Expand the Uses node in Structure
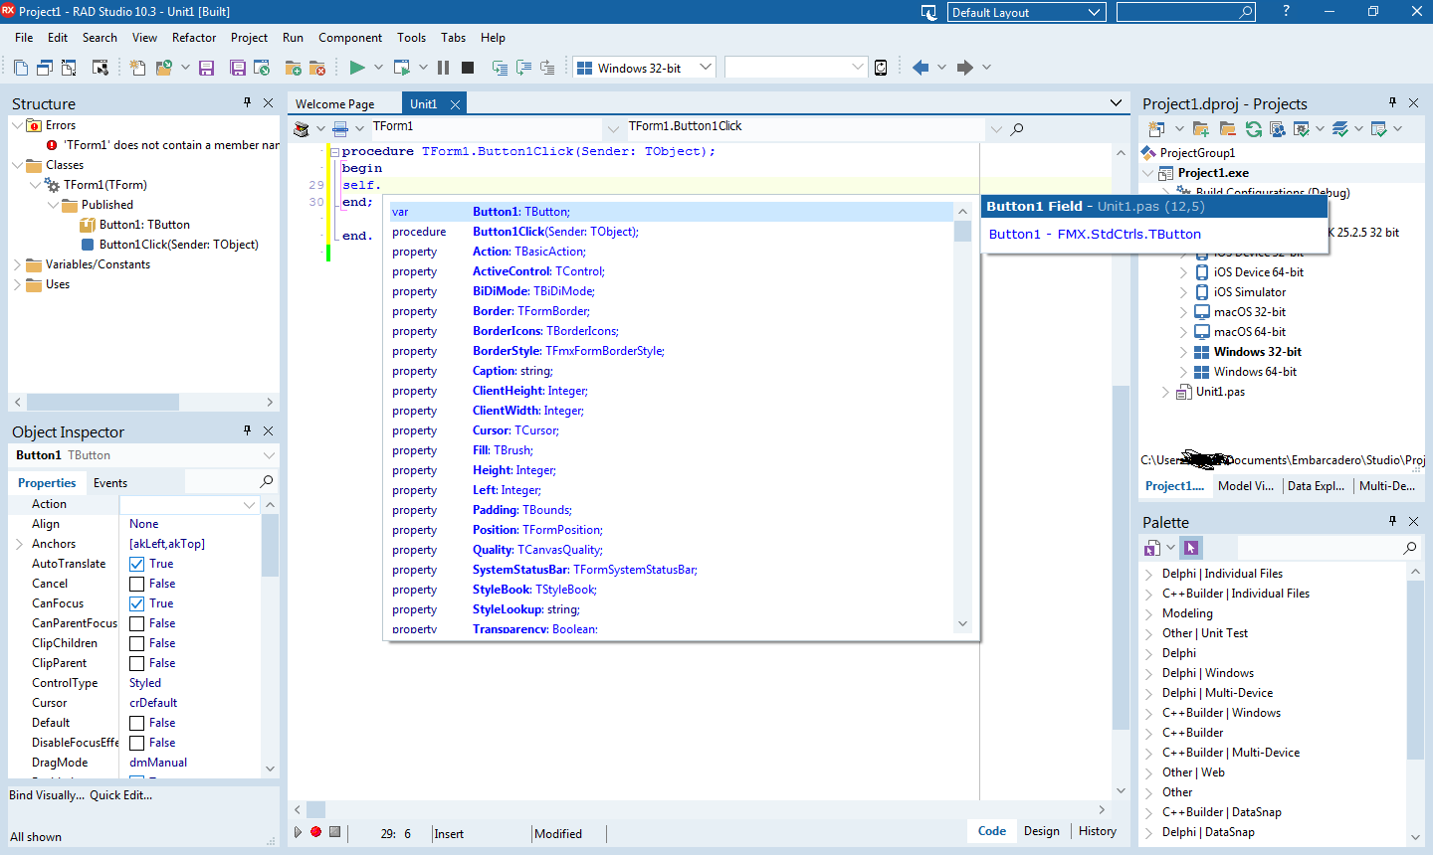This screenshot has width=1433, height=855. pyautogui.click(x=17, y=284)
